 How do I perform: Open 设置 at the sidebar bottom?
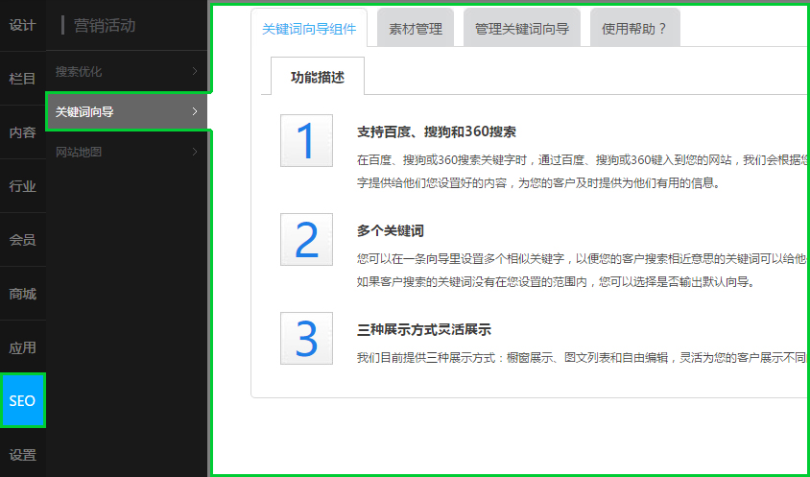tap(22, 455)
